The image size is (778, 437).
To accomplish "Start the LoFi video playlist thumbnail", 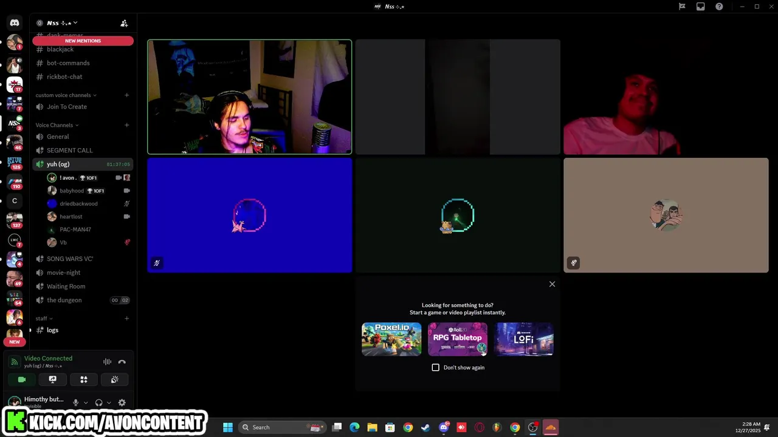I will coord(523,339).
